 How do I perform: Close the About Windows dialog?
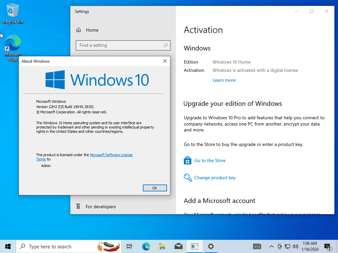point(165,61)
